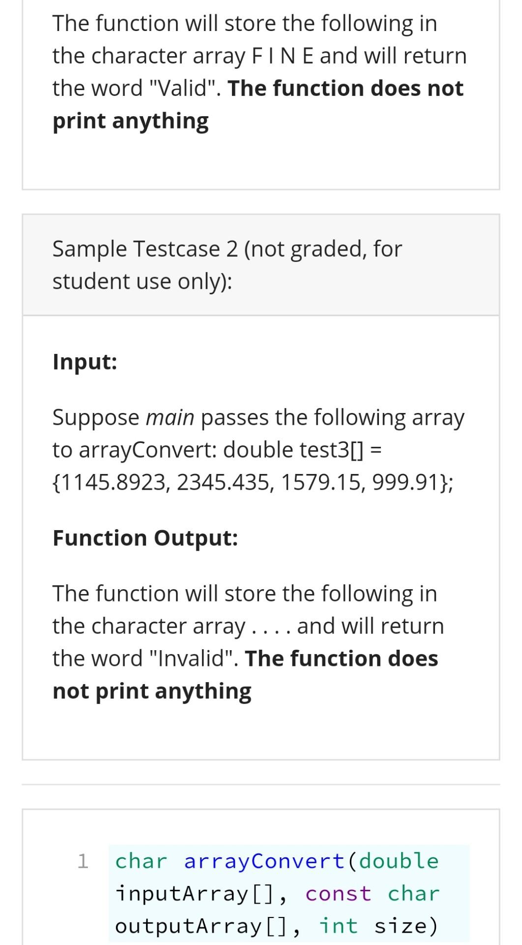The width and height of the screenshot is (522, 945).
Task: Click line number 1 in code editor
Action: 83,861
